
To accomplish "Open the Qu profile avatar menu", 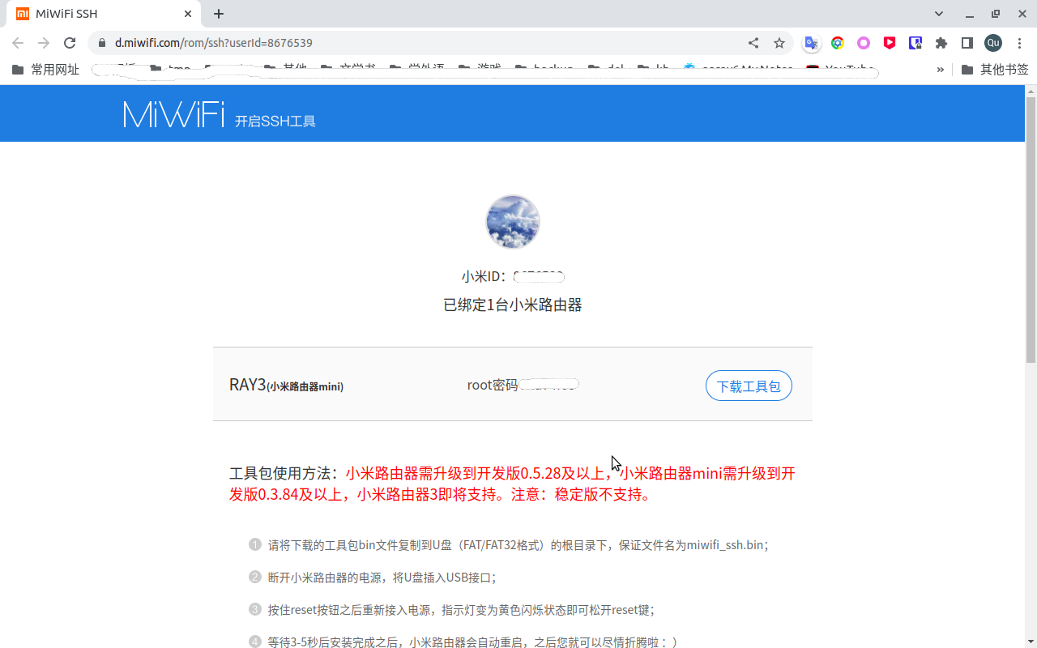I will pyautogui.click(x=993, y=43).
